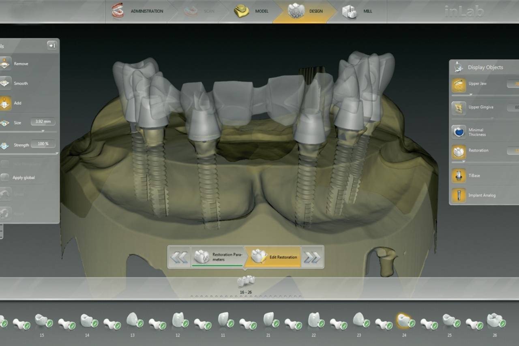
Task: Click the Edit Restoration step button
Action: [273, 257]
